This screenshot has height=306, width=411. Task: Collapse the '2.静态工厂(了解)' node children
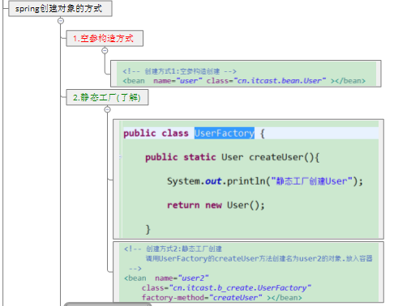tap(108, 109)
